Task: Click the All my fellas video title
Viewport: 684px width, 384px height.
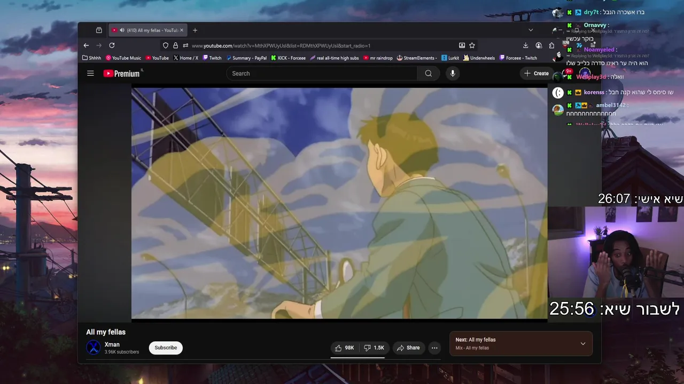Action: point(106,332)
